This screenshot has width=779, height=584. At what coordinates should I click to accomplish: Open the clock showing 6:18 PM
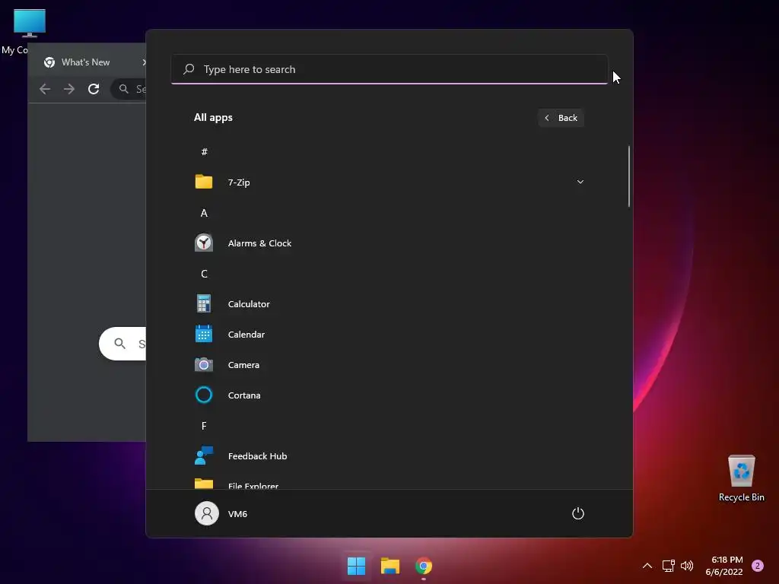click(724, 566)
